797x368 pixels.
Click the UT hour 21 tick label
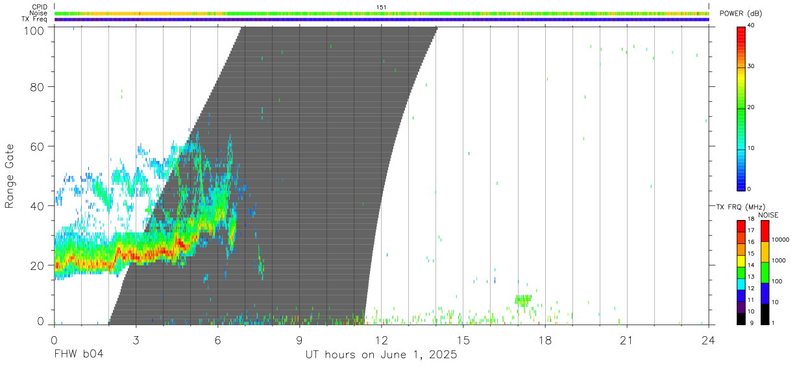(x=626, y=339)
